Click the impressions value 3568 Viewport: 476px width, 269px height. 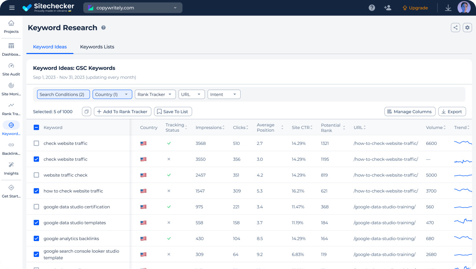coord(201,143)
